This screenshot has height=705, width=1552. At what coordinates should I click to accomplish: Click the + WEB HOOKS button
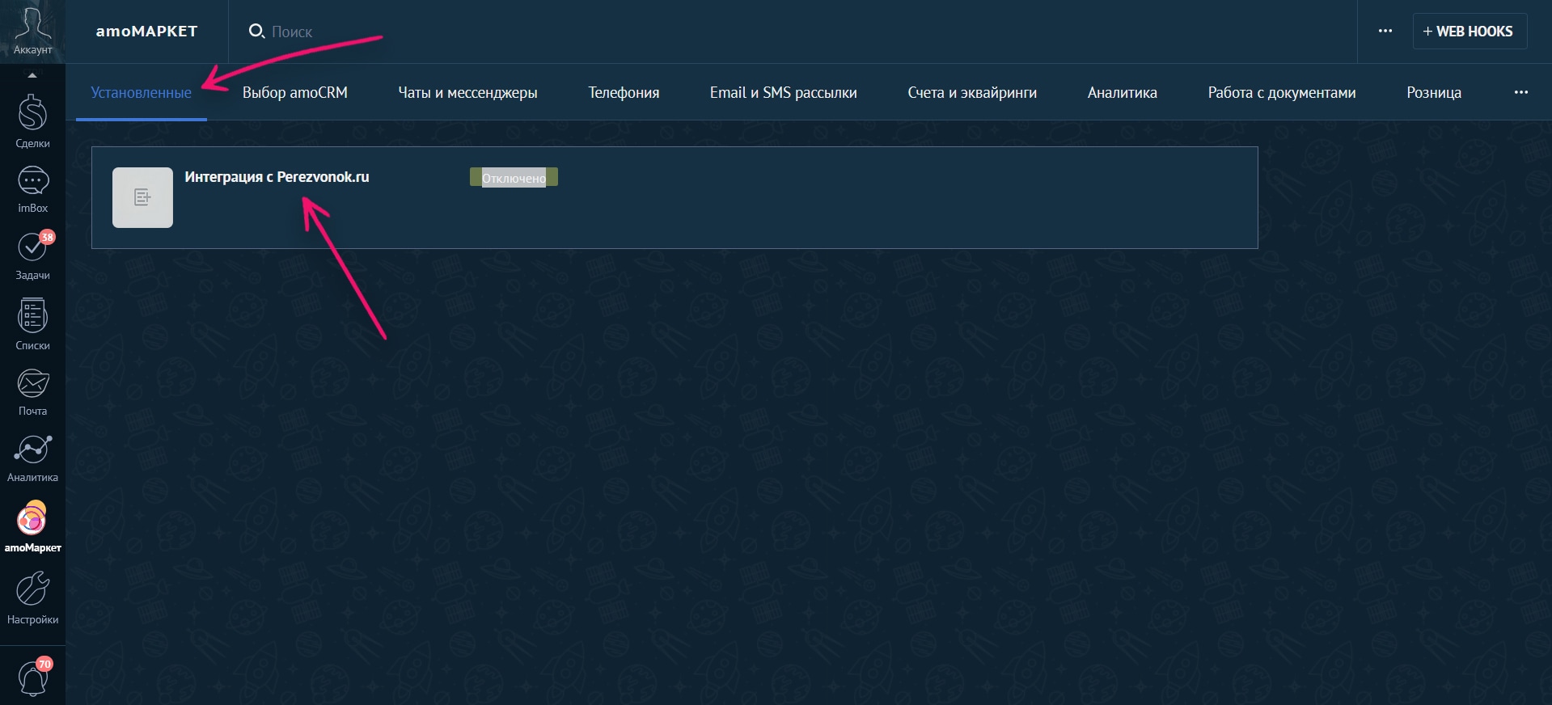(1469, 31)
